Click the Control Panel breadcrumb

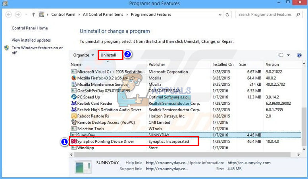click(63, 15)
